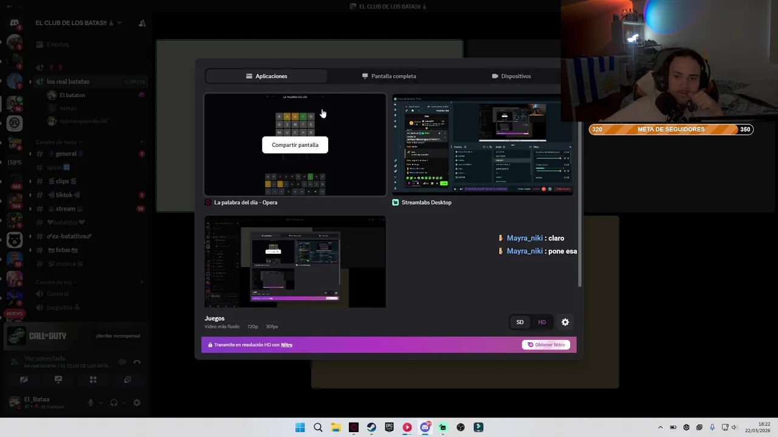
Task: Open the [S]PS server in sidebar
Action: (x=15, y=162)
